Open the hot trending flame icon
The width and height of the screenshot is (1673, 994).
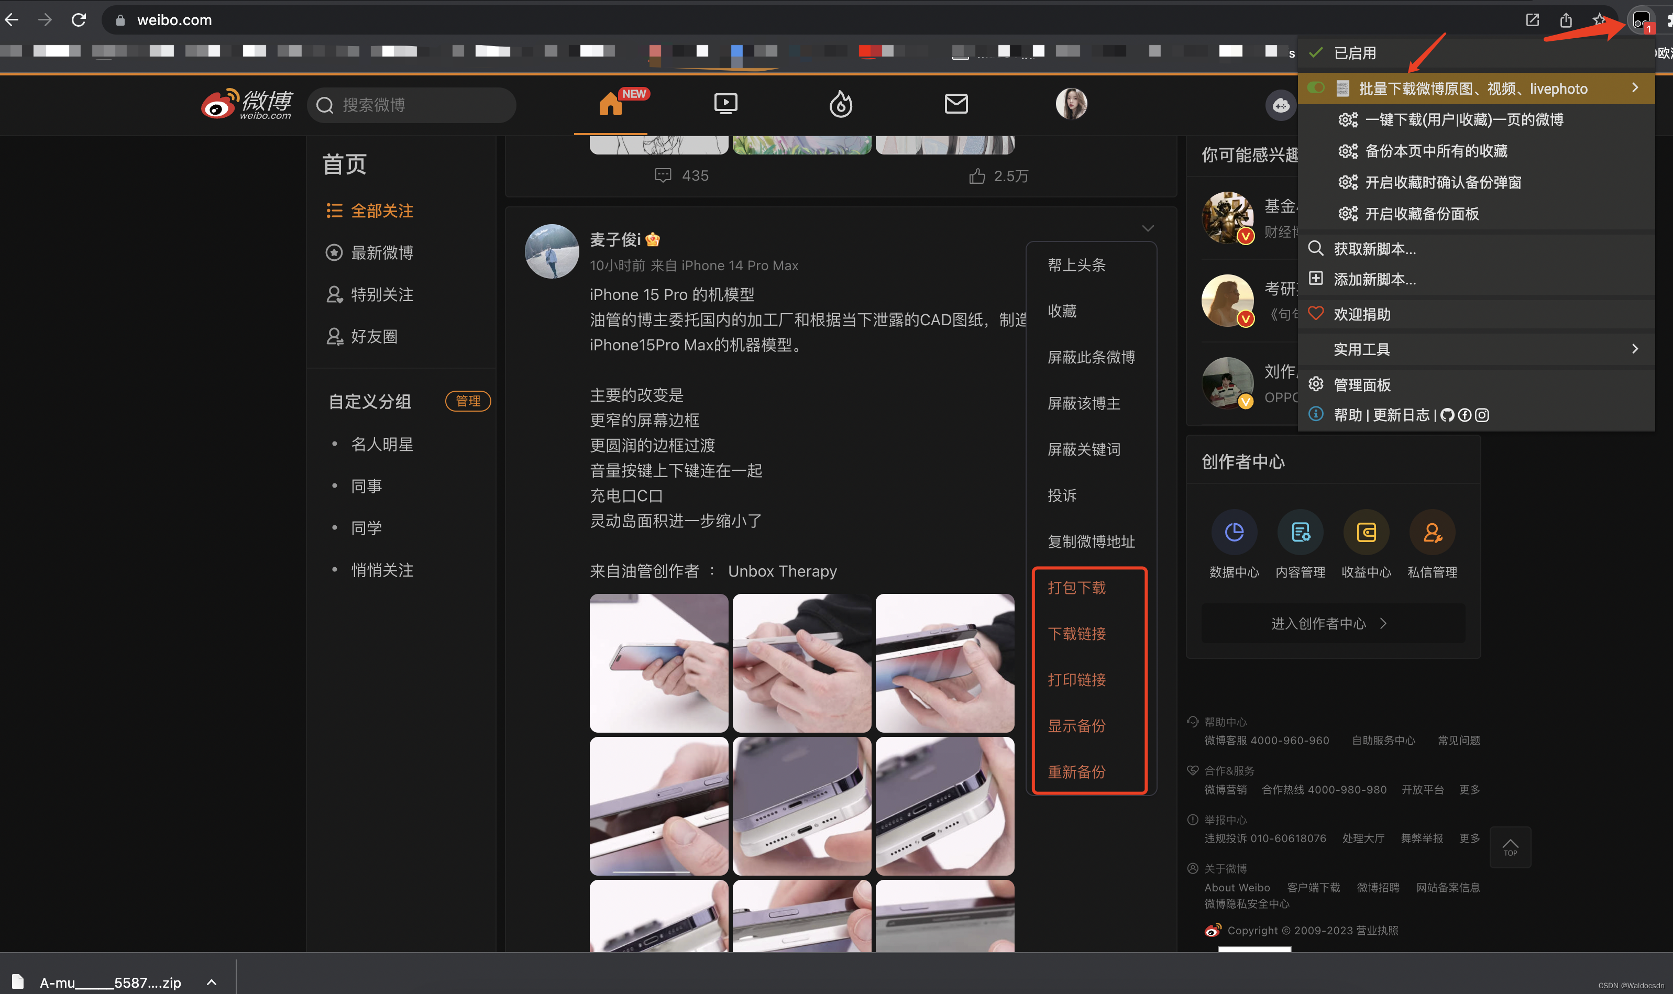point(841,105)
